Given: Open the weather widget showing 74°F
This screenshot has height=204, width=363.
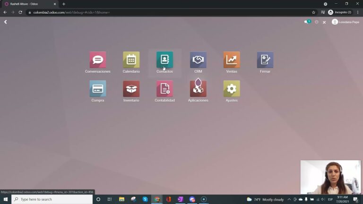Looking at the screenshot, I should pyautogui.click(x=265, y=199).
